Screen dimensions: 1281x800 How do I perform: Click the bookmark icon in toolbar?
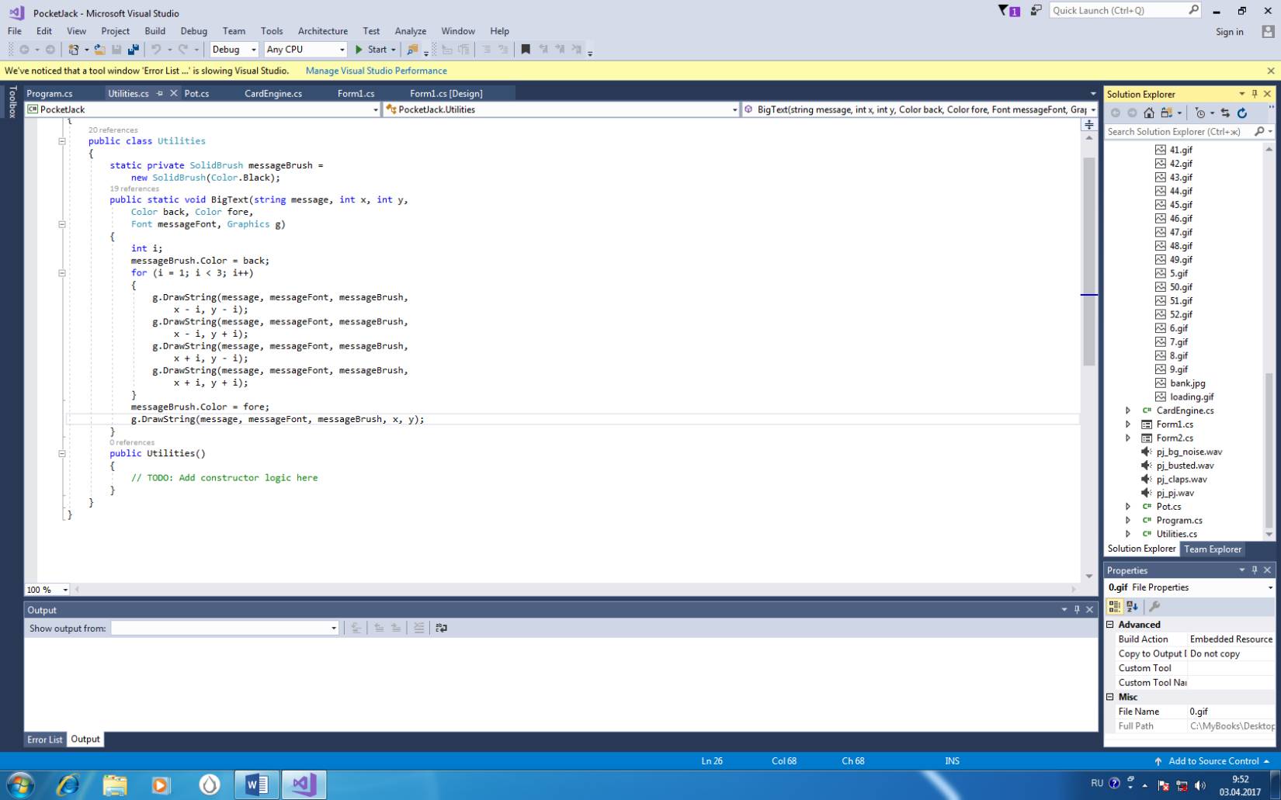[526, 50]
